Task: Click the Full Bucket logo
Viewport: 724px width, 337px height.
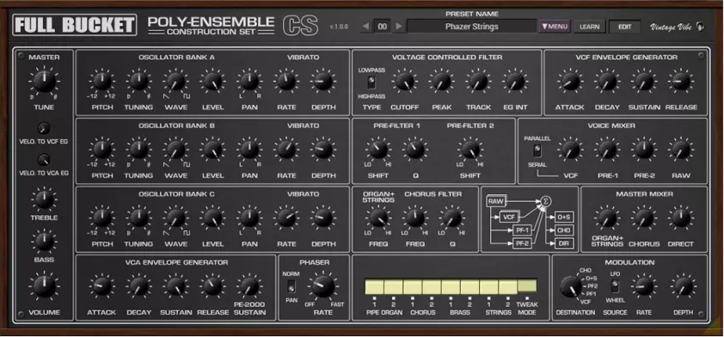Action: pos(75,25)
